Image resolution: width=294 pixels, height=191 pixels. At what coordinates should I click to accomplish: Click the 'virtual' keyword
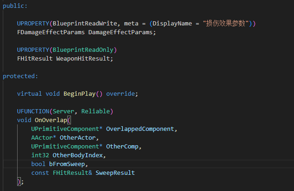[x=29, y=94]
